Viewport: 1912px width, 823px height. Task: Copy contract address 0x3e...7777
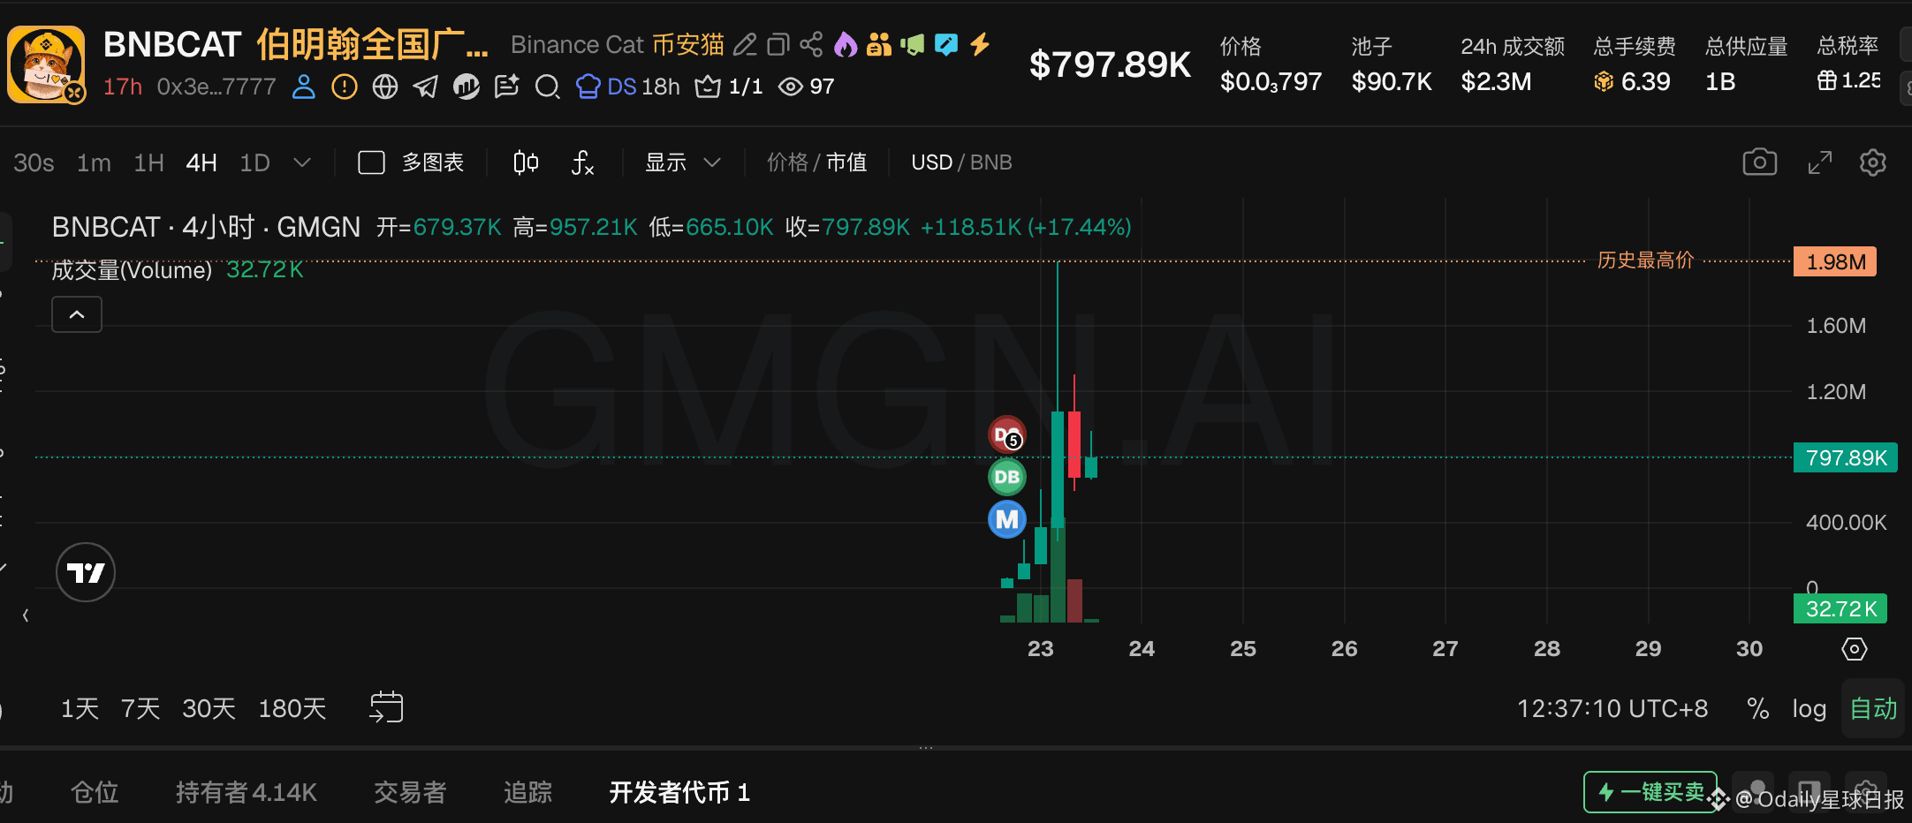(216, 87)
